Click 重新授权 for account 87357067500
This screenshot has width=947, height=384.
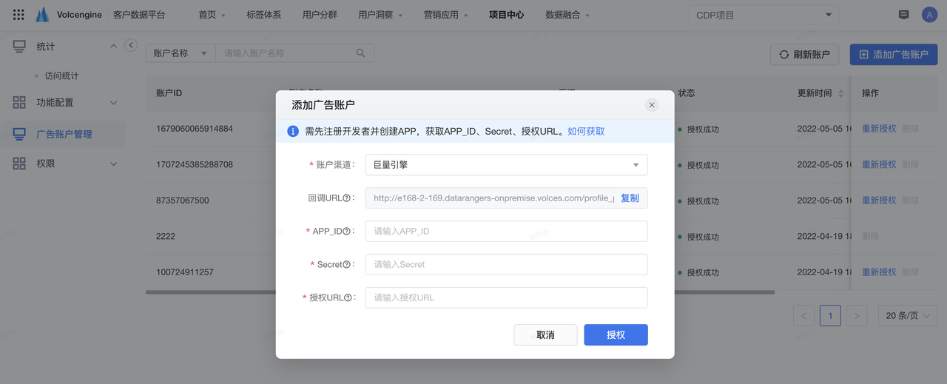(x=879, y=201)
